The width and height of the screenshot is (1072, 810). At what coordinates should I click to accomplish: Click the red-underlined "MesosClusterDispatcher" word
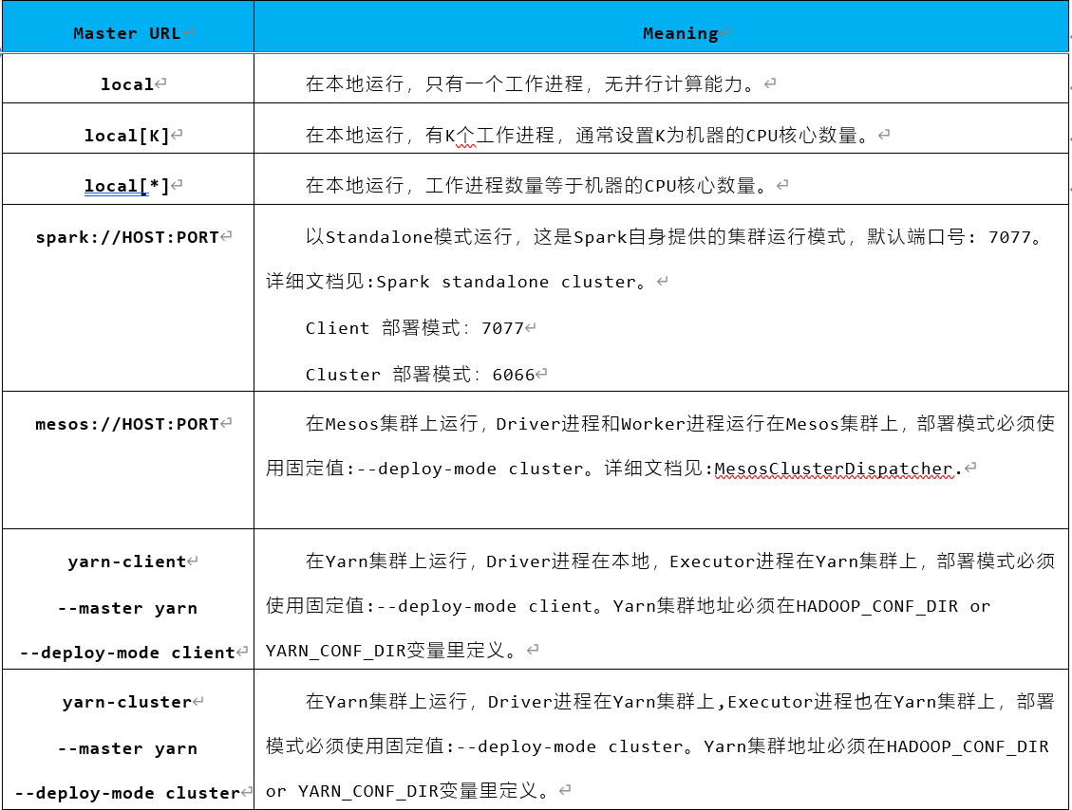[x=833, y=469]
